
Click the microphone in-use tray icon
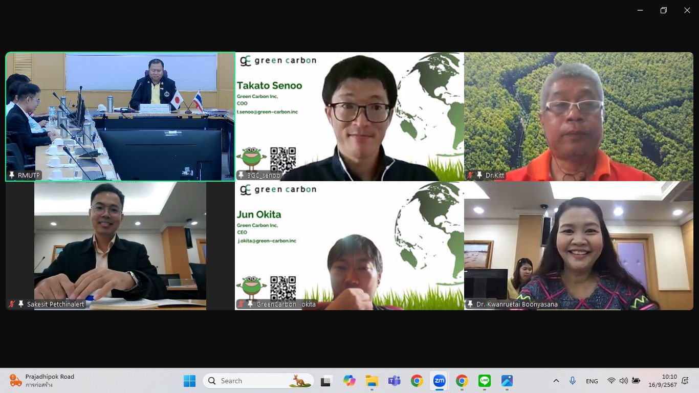tap(573, 381)
